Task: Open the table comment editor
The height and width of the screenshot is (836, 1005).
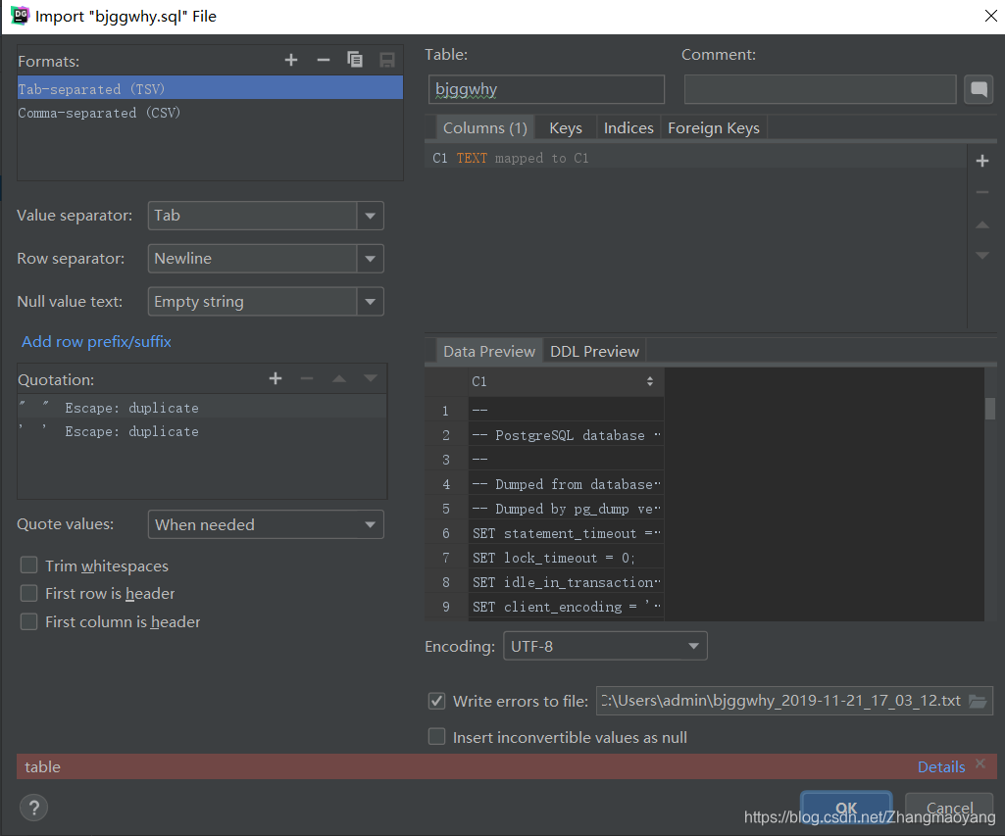Action: click(979, 89)
